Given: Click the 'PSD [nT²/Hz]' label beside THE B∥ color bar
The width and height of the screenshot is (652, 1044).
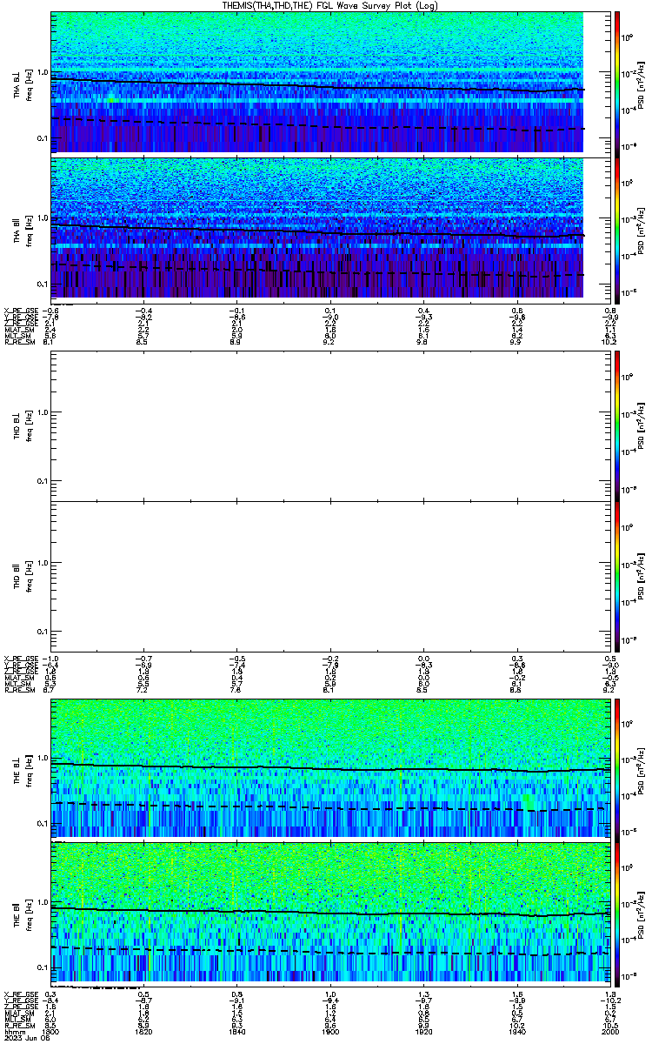Looking at the screenshot, I should (x=641, y=913).
